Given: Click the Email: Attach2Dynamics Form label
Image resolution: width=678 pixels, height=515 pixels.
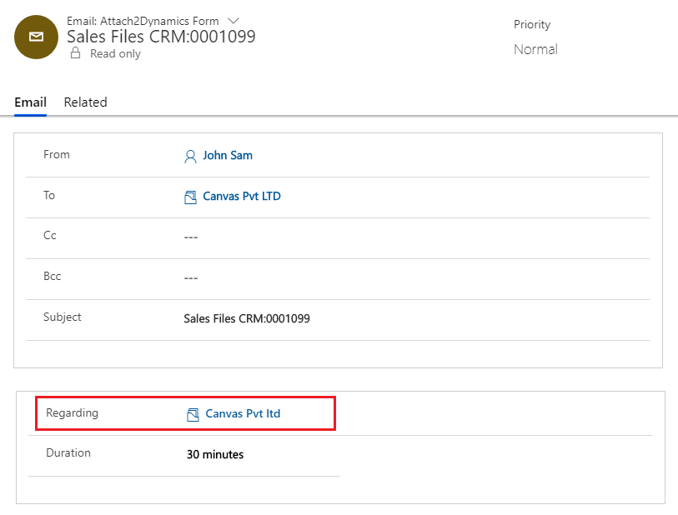Looking at the screenshot, I should 143,21.
